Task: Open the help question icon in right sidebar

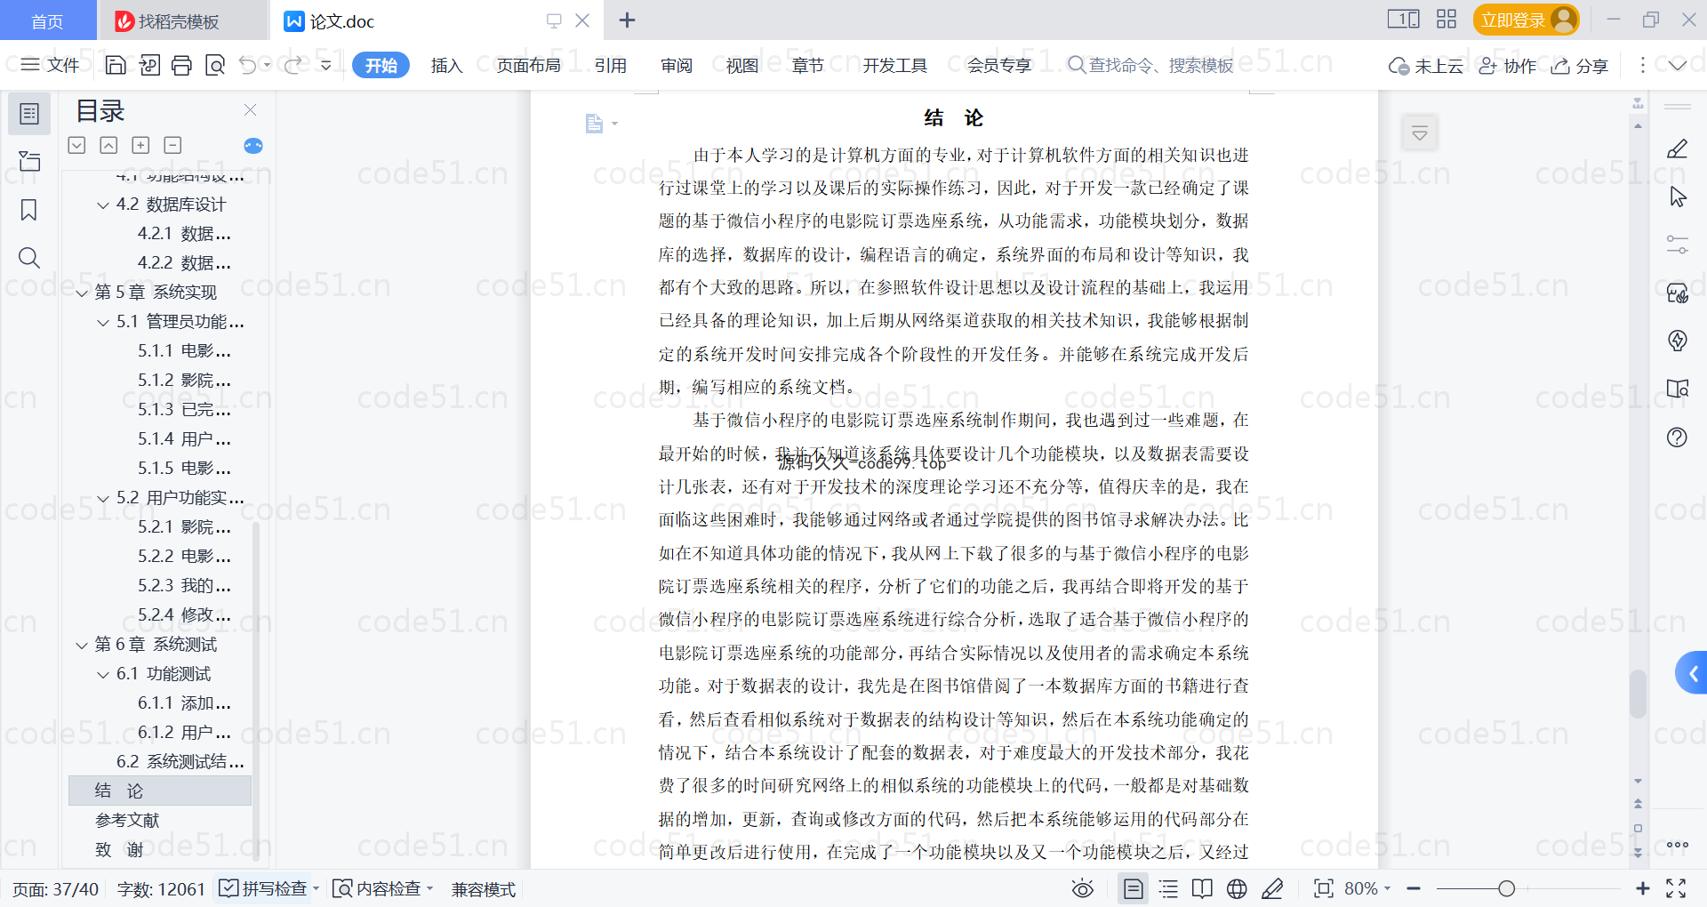Action: (1677, 437)
